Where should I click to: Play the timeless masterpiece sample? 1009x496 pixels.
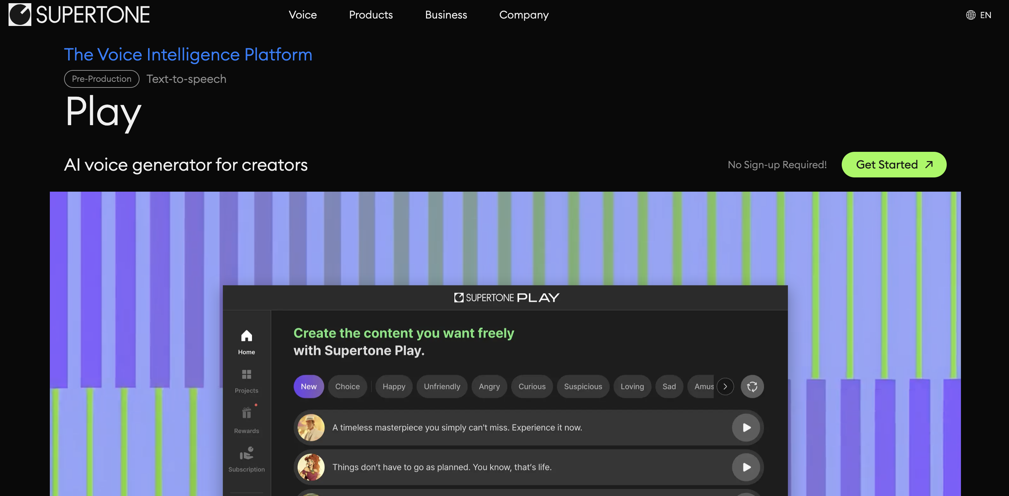[x=746, y=427]
